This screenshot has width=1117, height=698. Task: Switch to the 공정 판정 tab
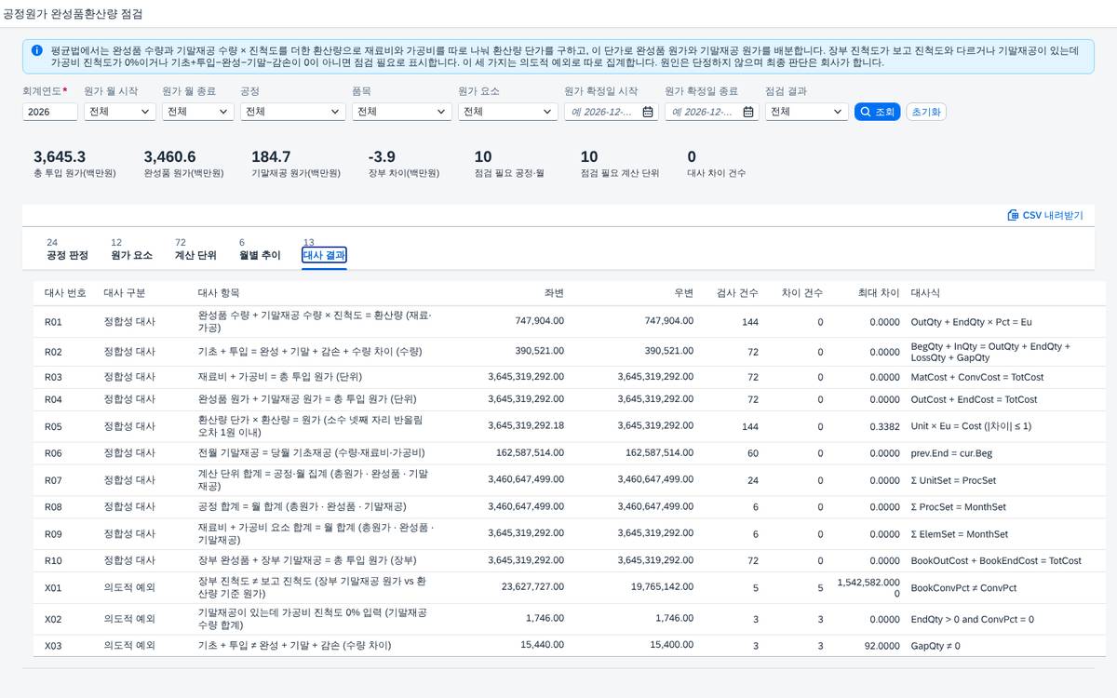(x=67, y=249)
